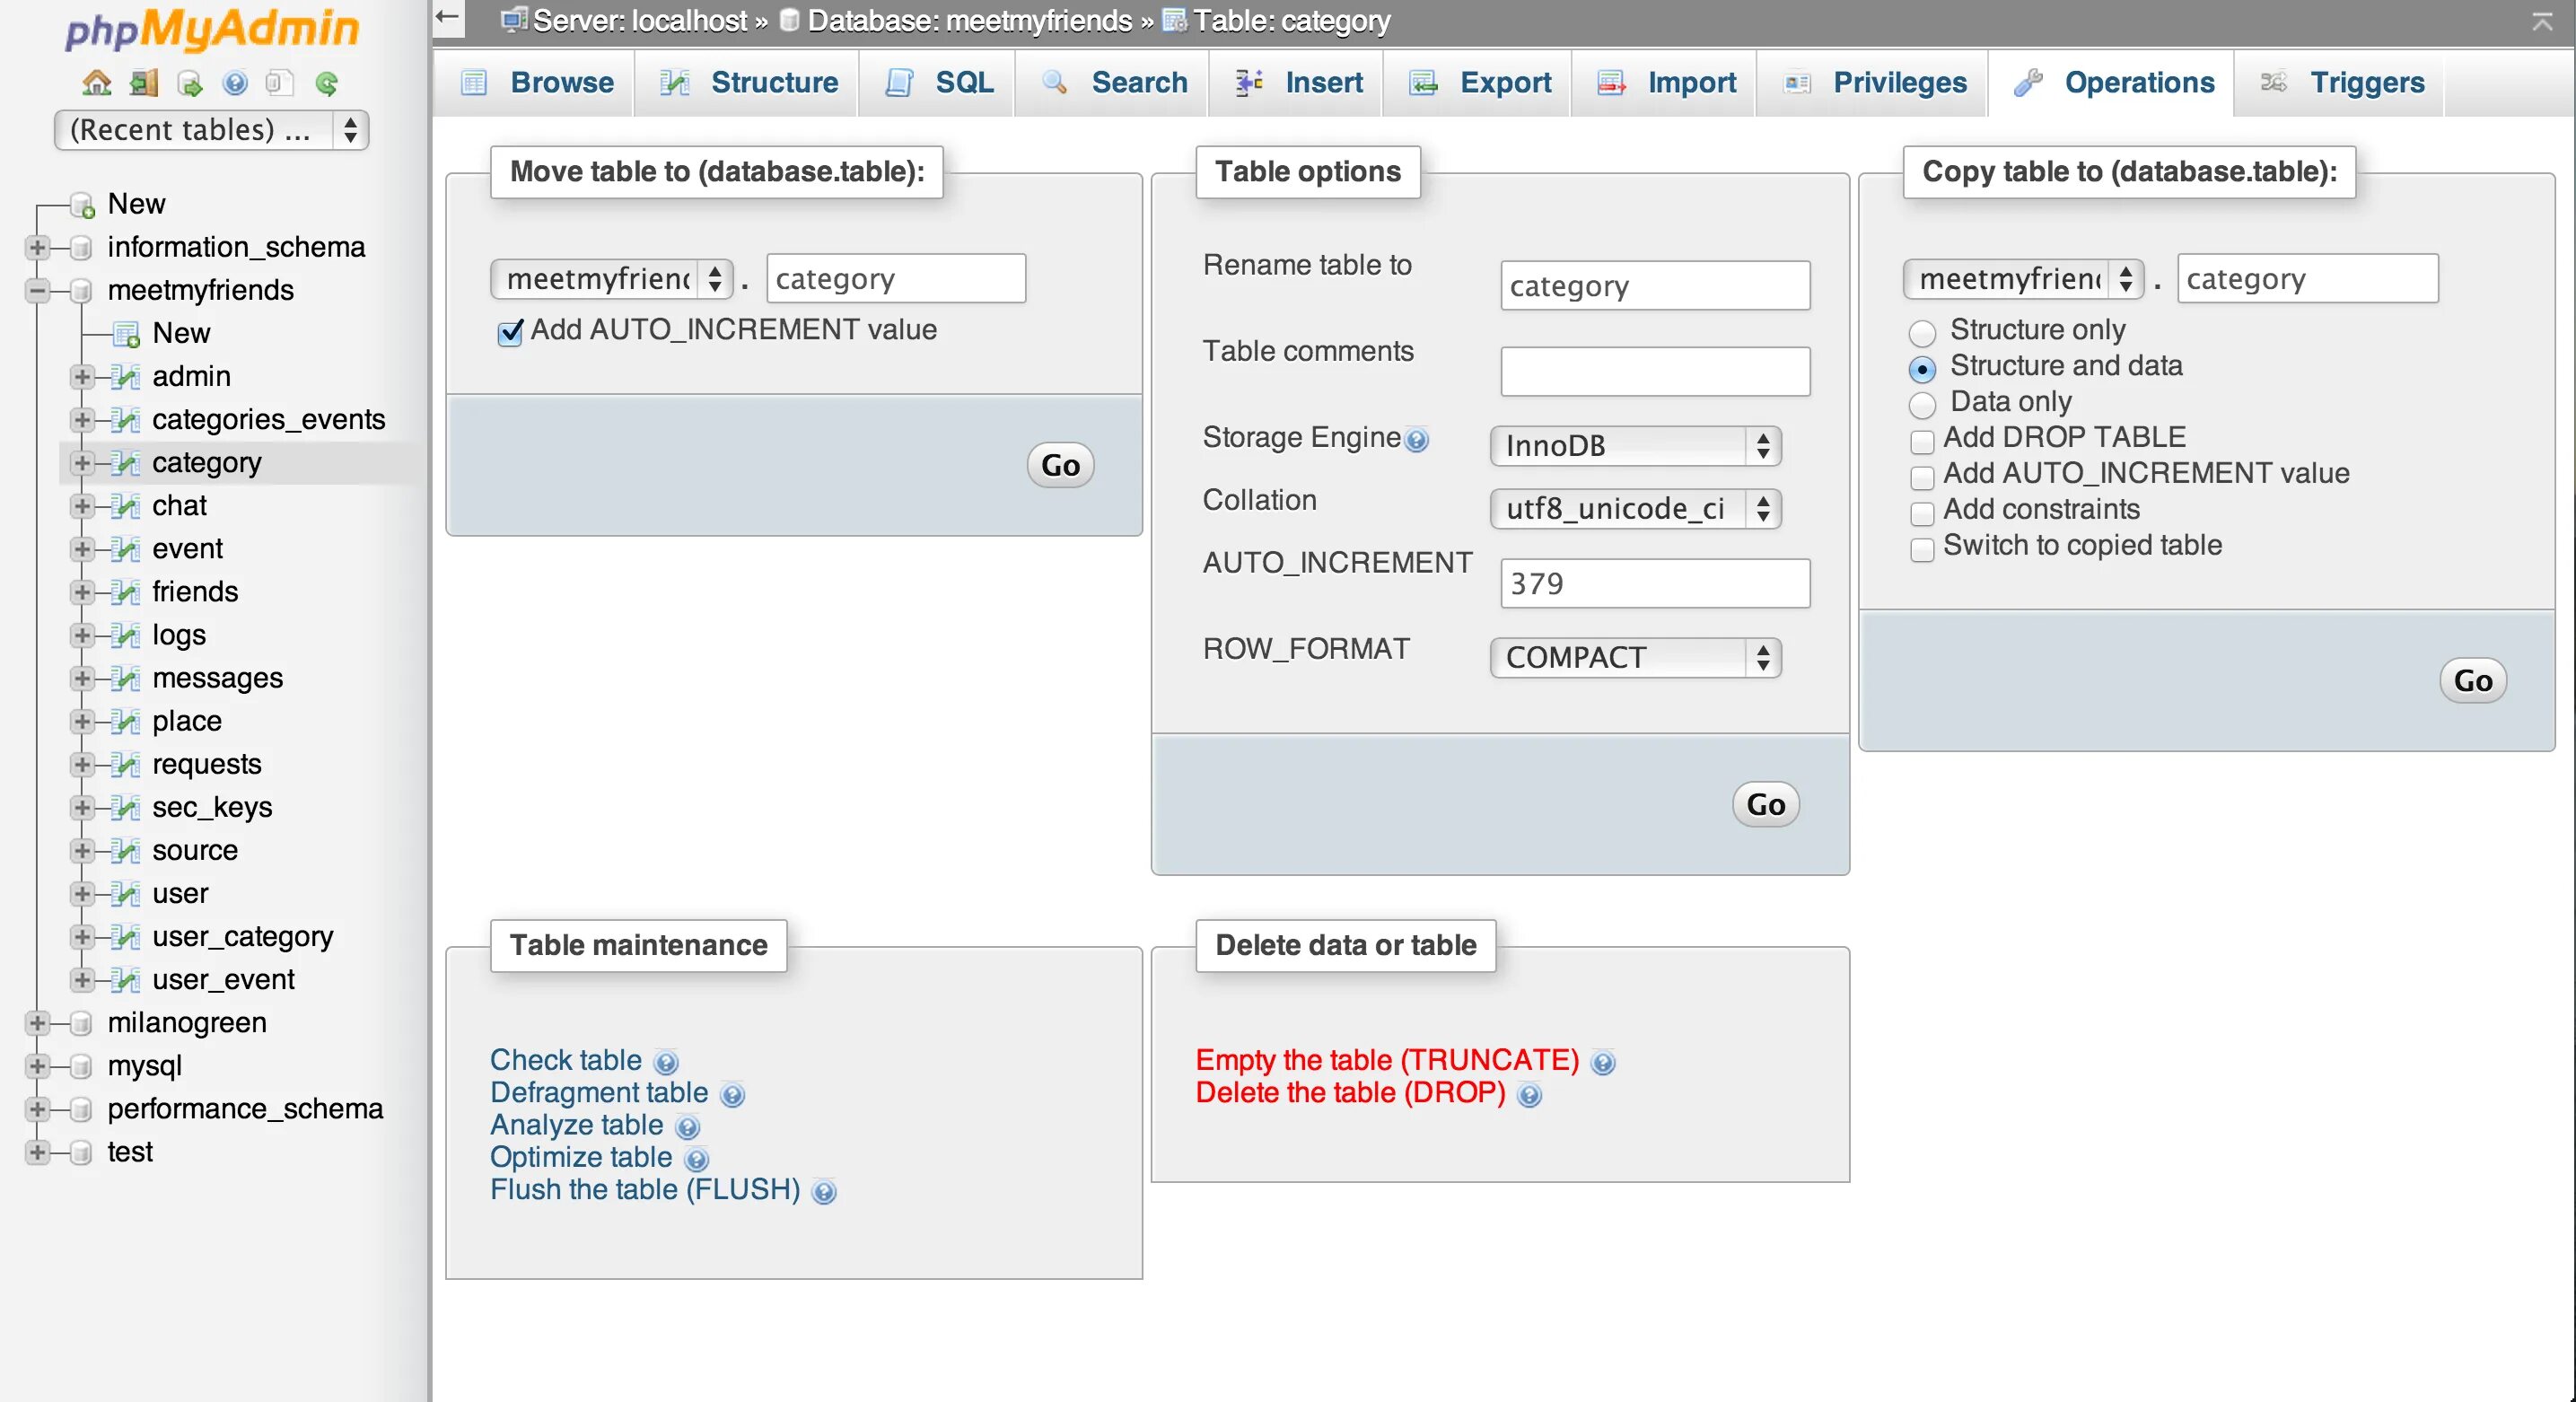Click the Log out door icon
Viewport: 2576px width, 1402px height.
143,83
